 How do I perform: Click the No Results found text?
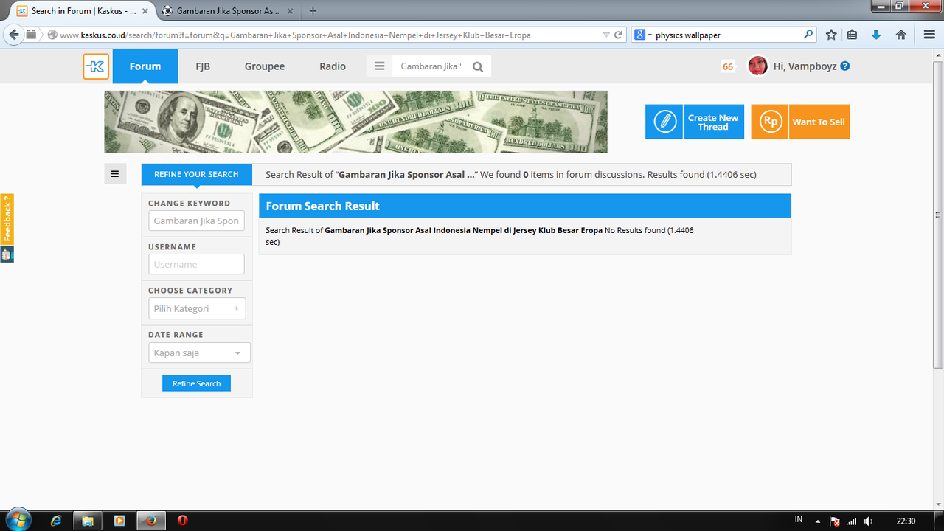click(x=635, y=230)
